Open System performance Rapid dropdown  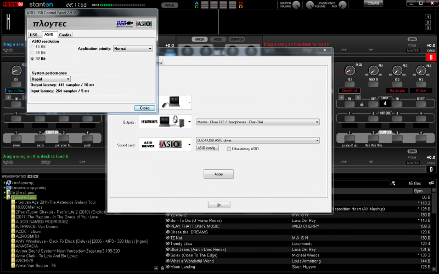tap(50, 79)
